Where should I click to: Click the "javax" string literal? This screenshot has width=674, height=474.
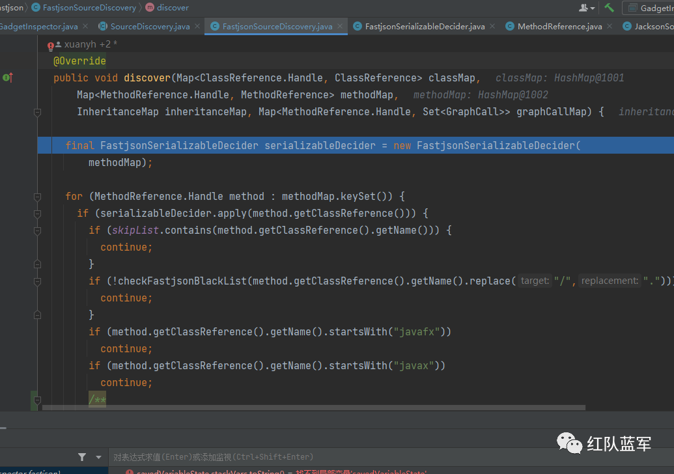[414, 366]
